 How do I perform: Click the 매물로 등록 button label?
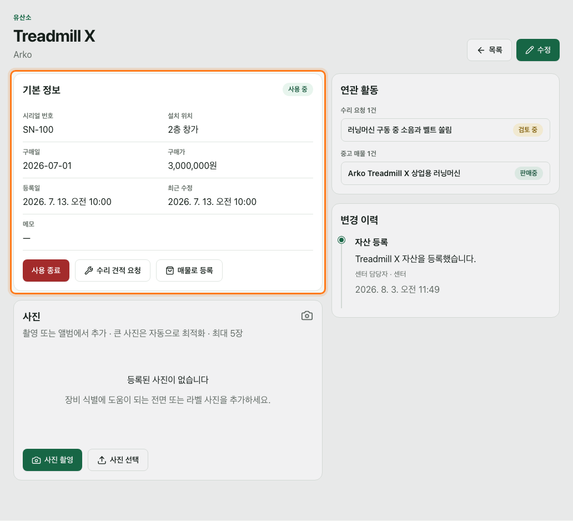[195, 270]
